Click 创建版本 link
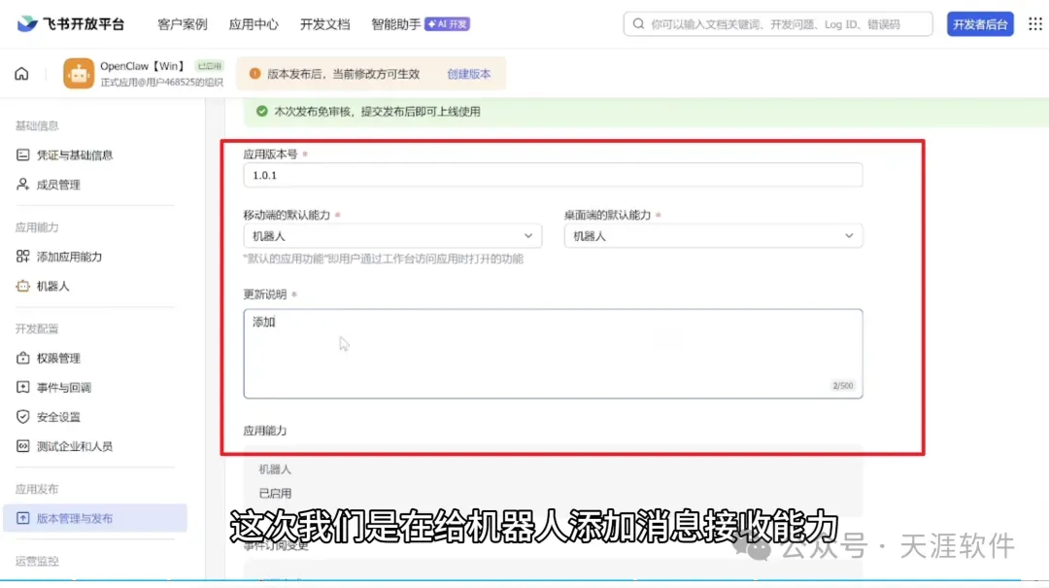Viewport: 1049px width, 588px height. point(468,74)
